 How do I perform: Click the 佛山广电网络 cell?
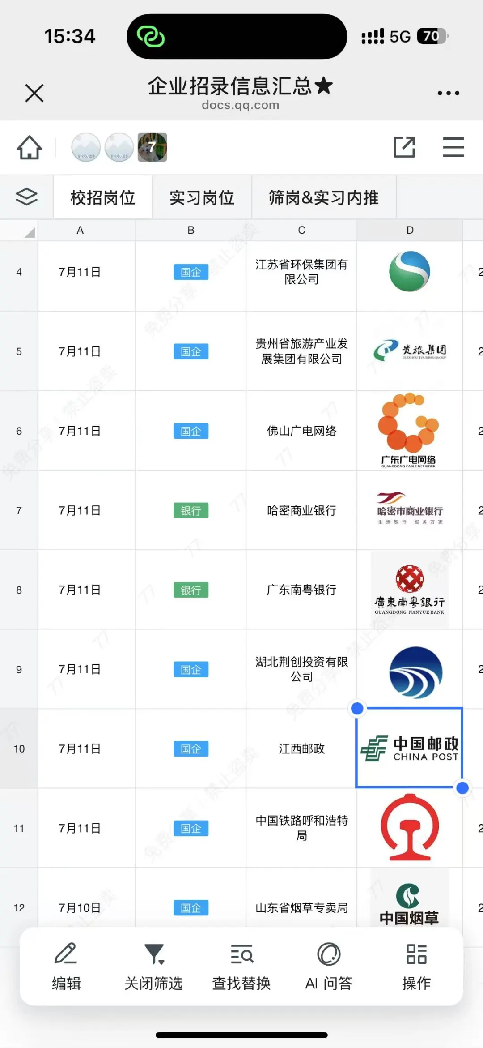coord(301,431)
